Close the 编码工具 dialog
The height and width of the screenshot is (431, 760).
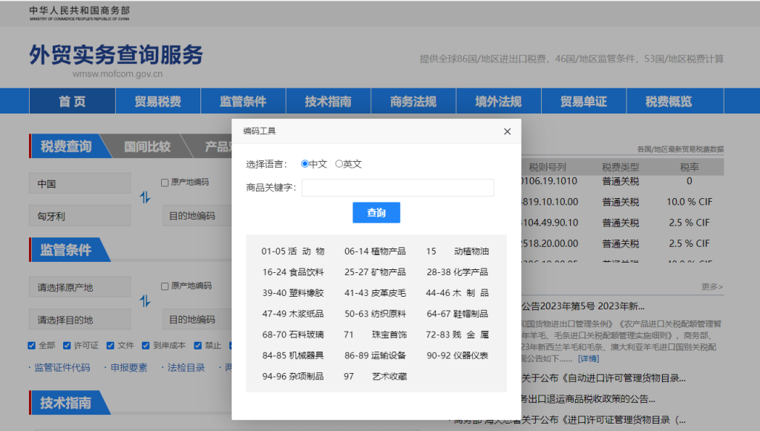pos(507,131)
